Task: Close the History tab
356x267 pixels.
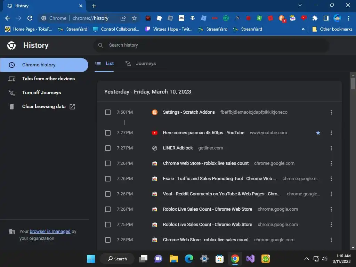Action: [x=81, y=6]
